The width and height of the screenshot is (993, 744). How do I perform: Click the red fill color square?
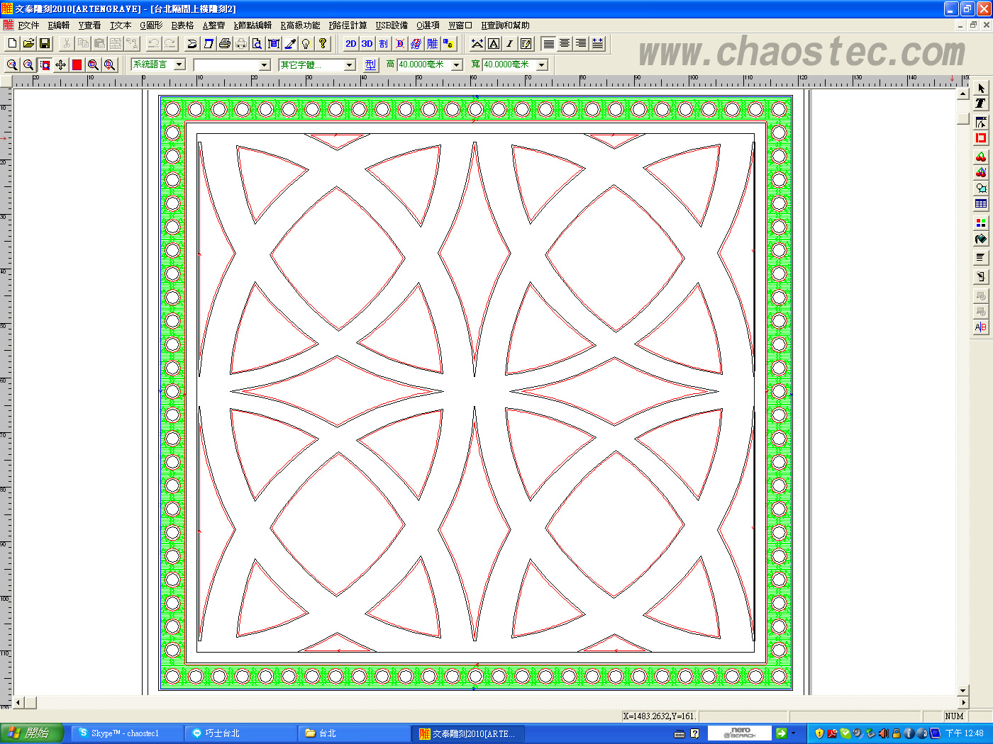tap(77, 65)
